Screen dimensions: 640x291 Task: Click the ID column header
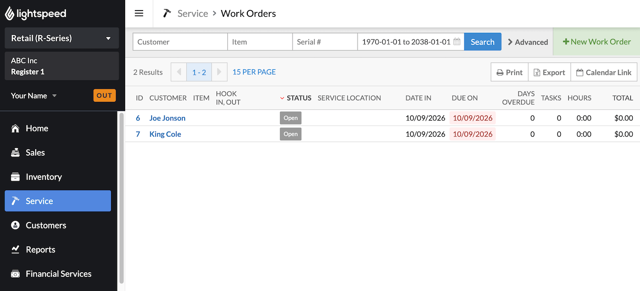(139, 98)
